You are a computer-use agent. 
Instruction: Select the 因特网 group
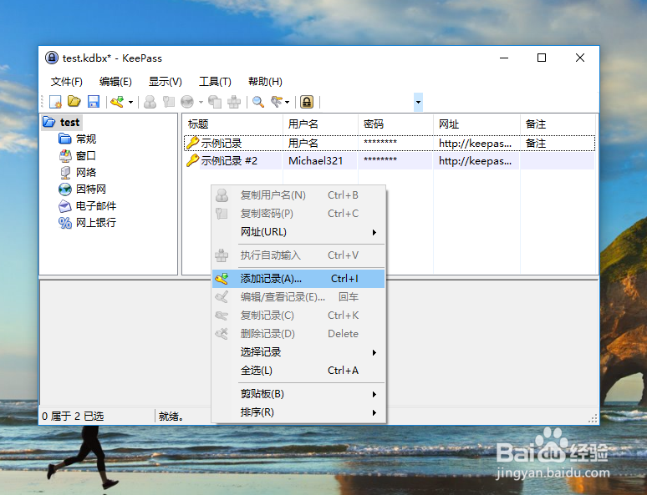pos(91,189)
